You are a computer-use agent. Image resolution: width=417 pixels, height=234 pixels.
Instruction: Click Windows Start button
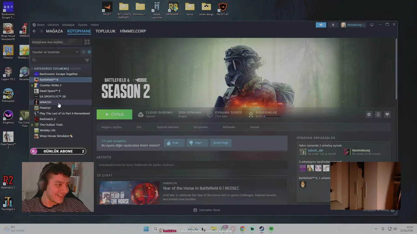[146, 229]
